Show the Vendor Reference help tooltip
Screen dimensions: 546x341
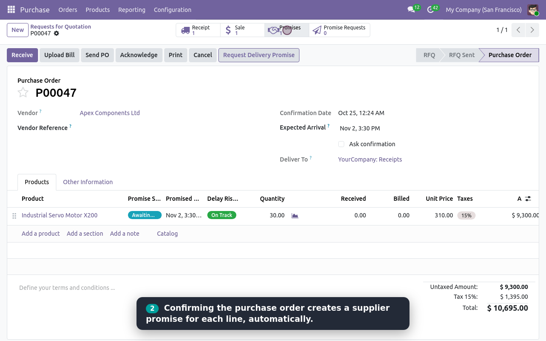[70, 126]
